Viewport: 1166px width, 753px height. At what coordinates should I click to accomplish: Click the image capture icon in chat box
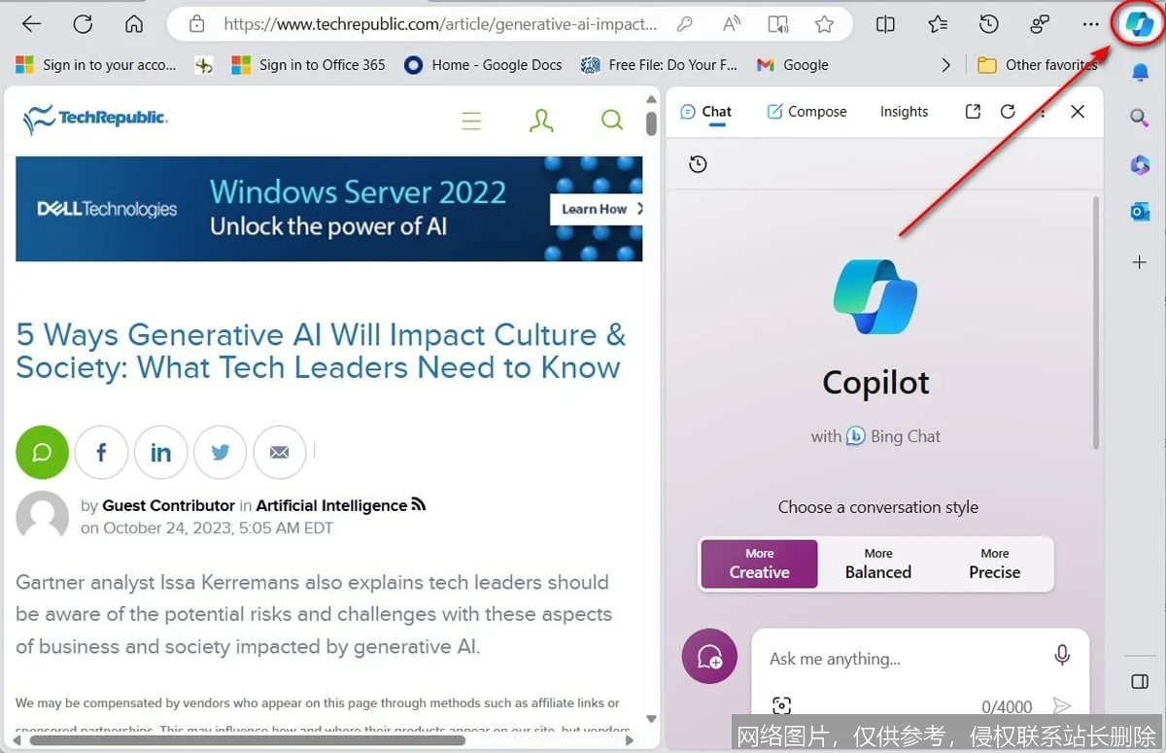coord(780,704)
